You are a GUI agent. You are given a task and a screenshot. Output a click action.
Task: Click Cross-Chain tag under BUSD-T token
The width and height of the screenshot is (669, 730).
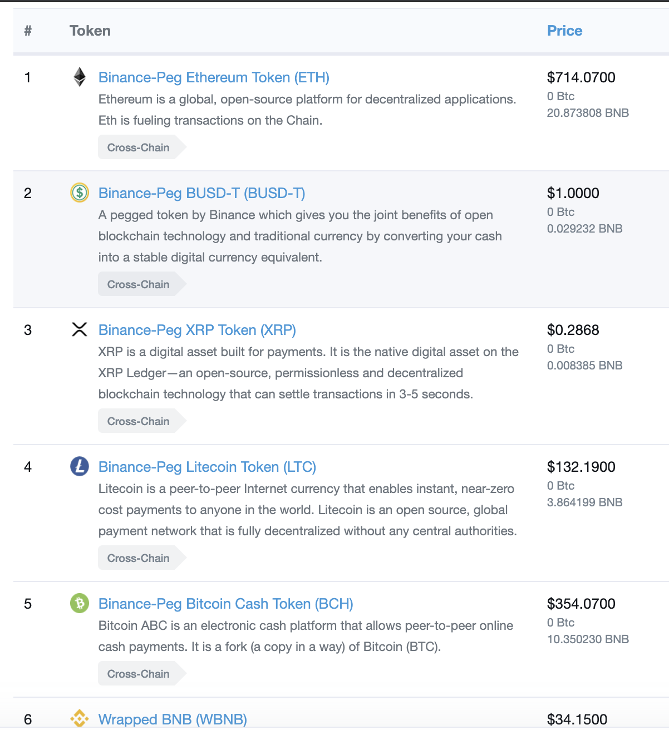coord(139,284)
